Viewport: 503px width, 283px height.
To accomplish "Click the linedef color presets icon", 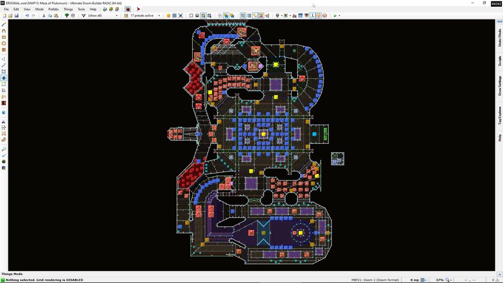I will point(126,16).
